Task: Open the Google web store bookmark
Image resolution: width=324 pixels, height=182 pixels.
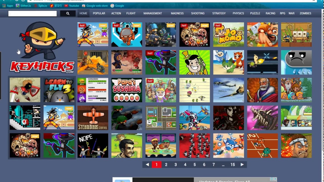Action: [95, 6]
